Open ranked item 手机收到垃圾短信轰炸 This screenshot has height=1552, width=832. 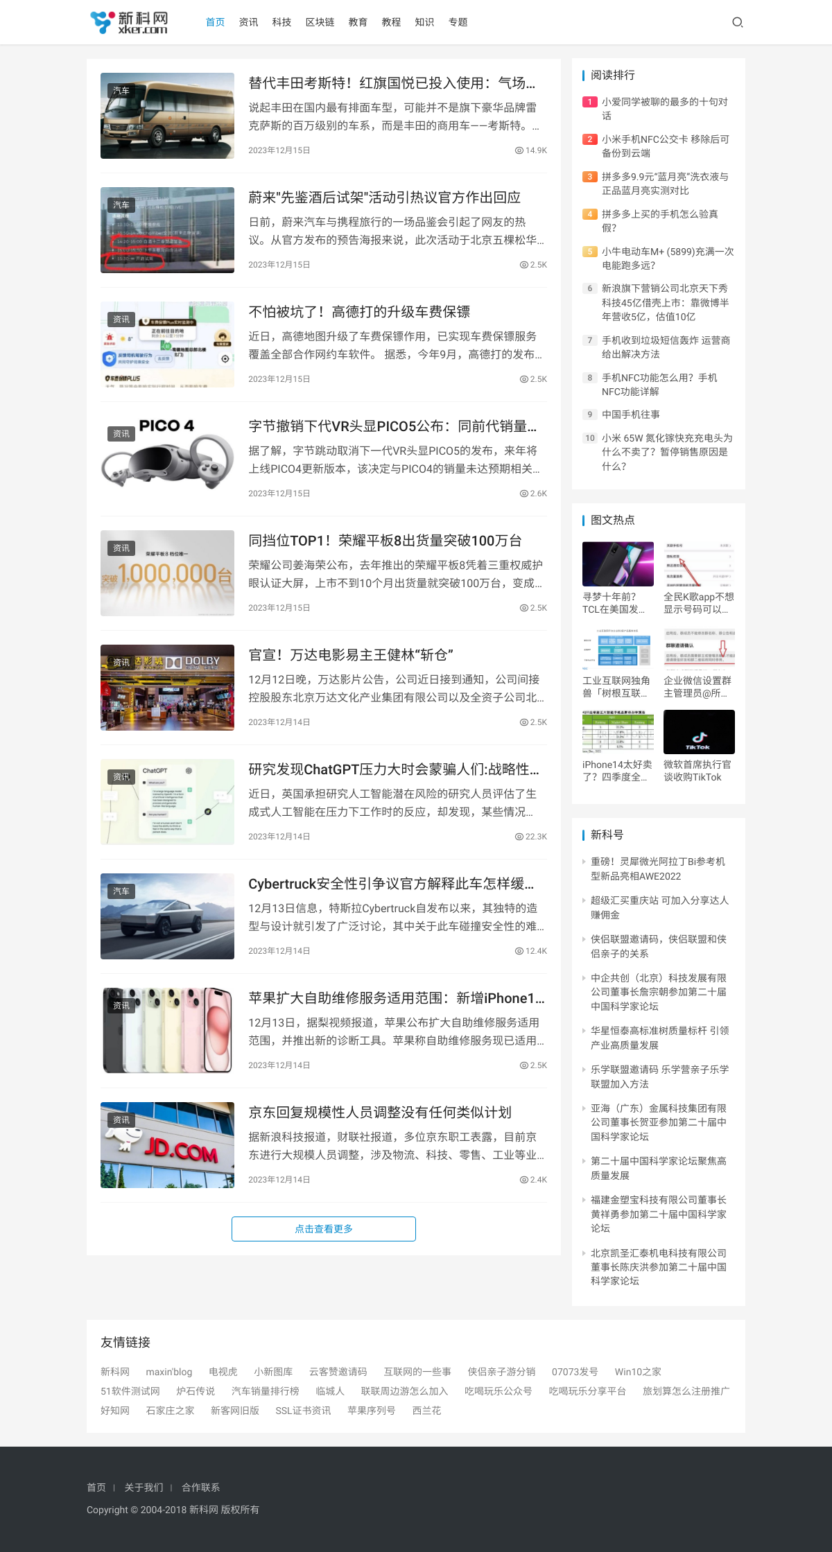pos(666,347)
